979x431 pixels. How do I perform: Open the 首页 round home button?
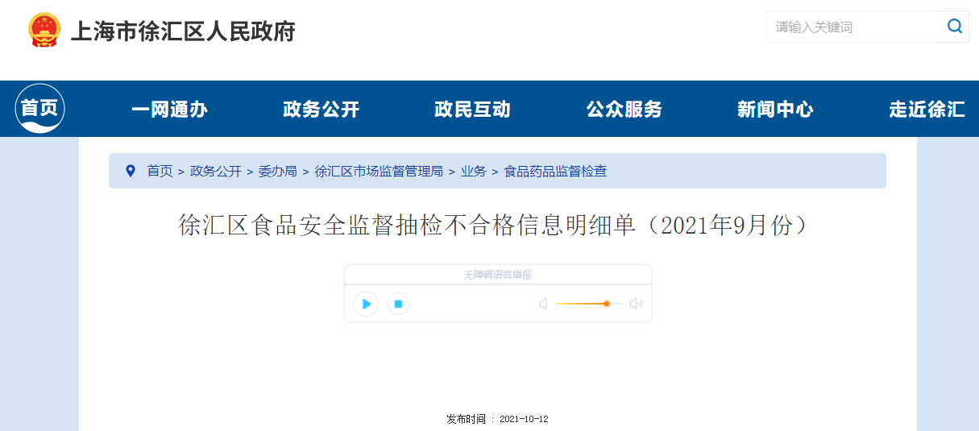(39, 109)
